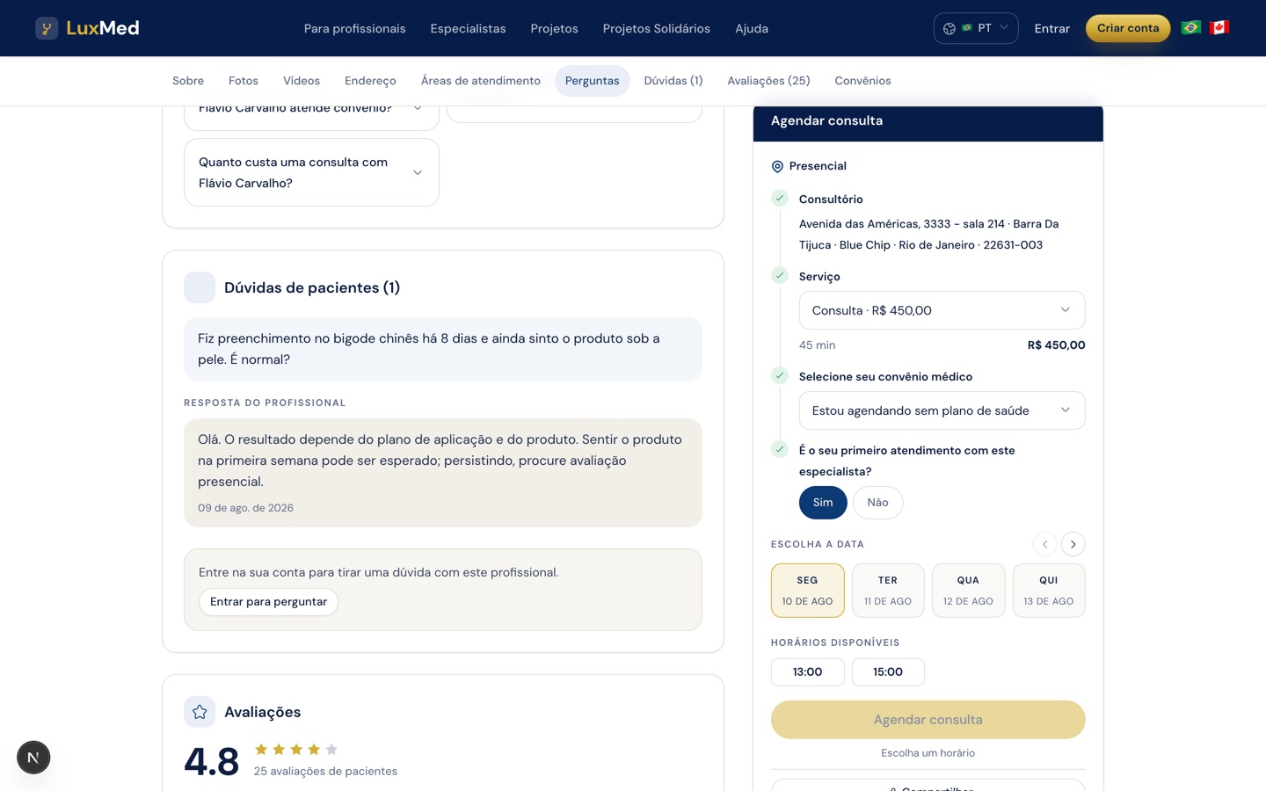Click the convênio médico checkmark step icon
Viewport: 1266px width, 791px height.
[x=780, y=376]
